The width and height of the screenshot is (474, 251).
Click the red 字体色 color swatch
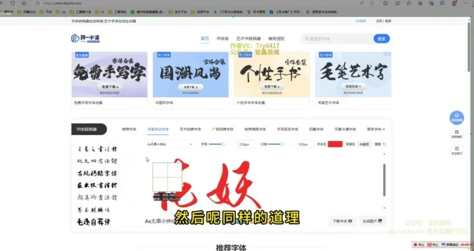point(335,144)
